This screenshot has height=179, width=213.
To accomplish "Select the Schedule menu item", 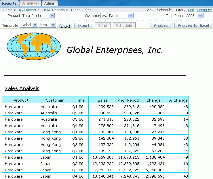I will (x=164, y=10).
